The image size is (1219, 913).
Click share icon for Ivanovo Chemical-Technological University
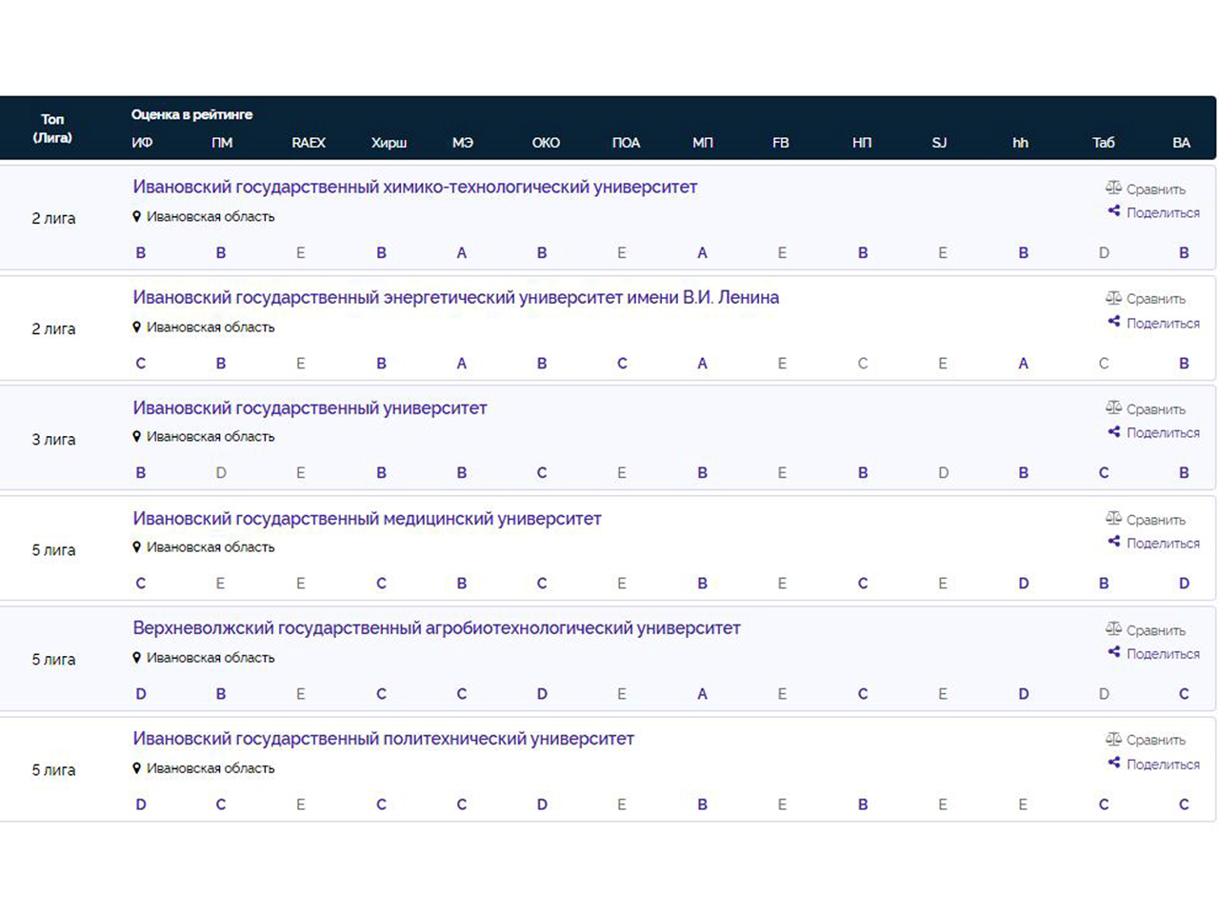pos(1113,211)
